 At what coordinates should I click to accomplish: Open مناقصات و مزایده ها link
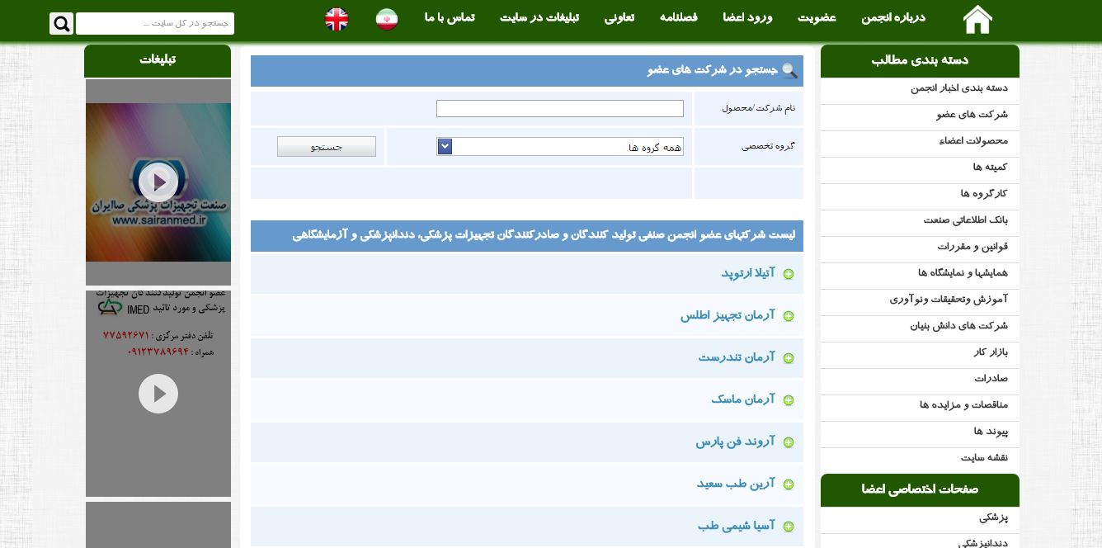[963, 405]
